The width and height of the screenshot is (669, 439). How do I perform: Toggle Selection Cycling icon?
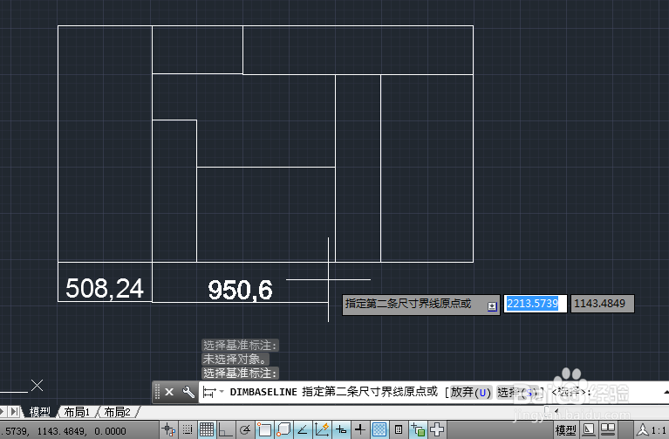tap(418, 429)
